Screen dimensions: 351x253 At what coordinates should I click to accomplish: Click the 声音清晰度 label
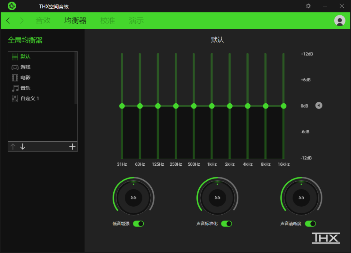pyautogui.click(x=291, y=224)
